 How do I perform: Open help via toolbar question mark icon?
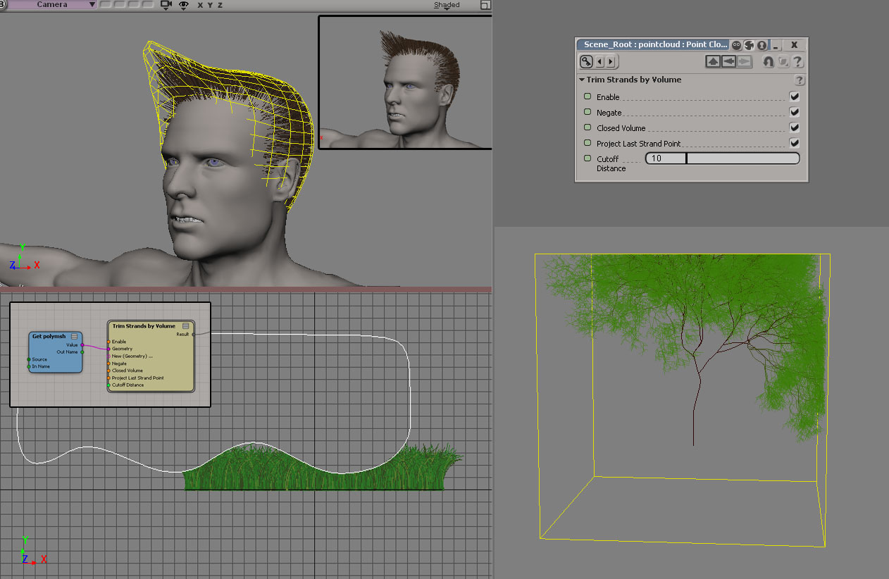pos(797,62)
